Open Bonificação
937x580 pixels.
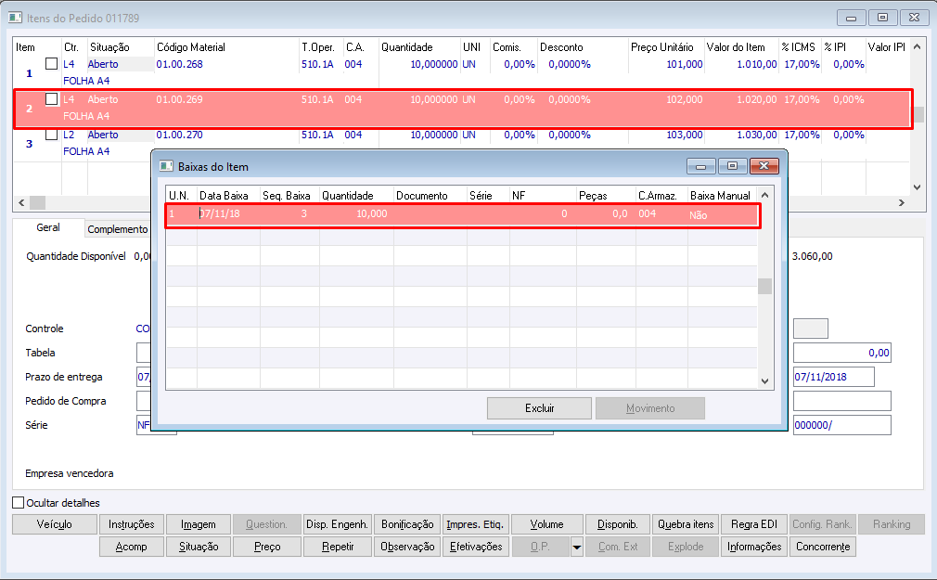(x=407, y=524)
